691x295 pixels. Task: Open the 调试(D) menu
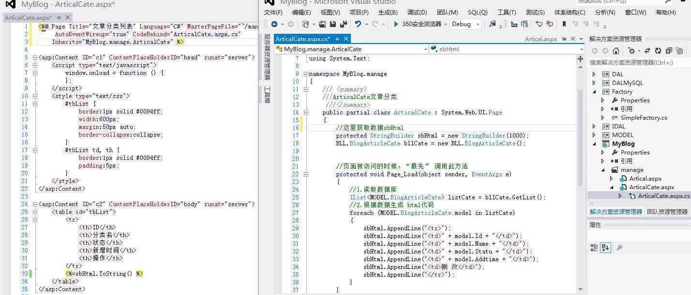(x=417, y=13)
